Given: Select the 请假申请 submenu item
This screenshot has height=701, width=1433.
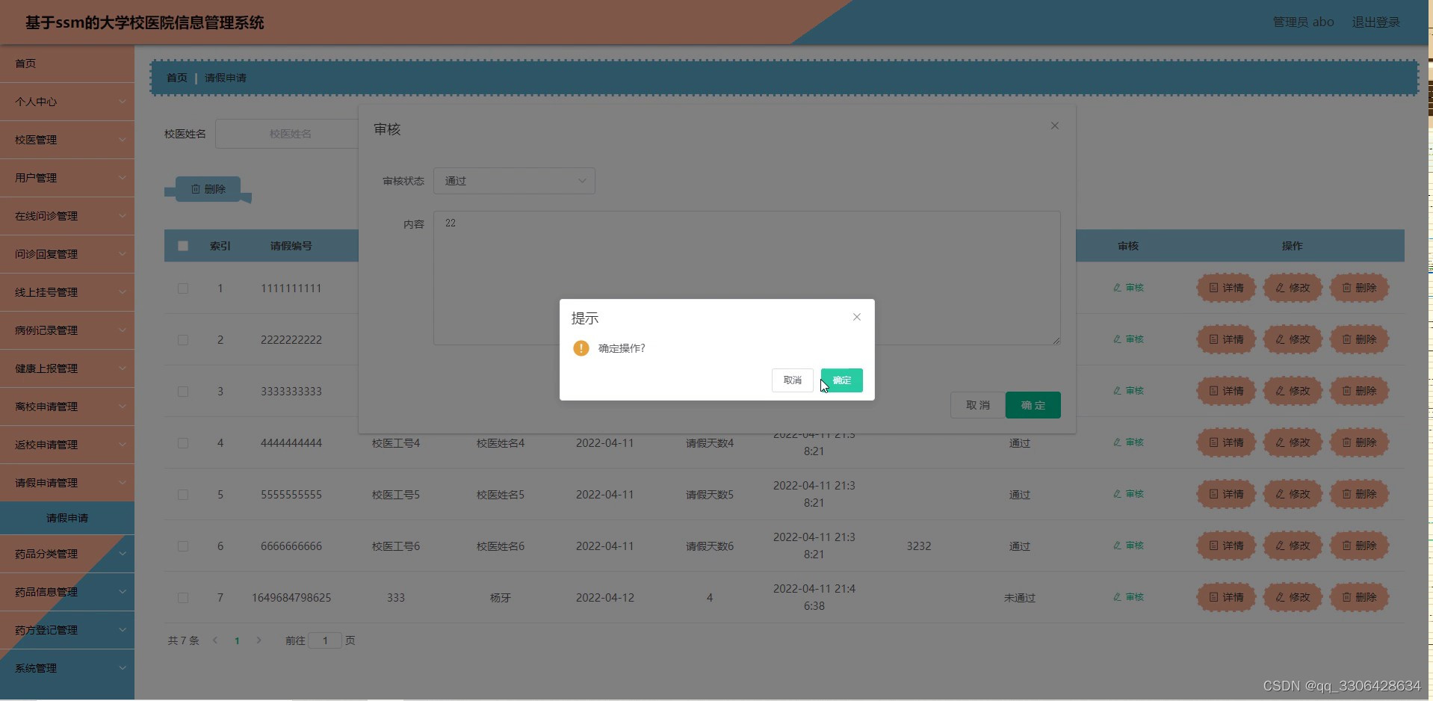Looking at the screenshot, I should 67,518.
